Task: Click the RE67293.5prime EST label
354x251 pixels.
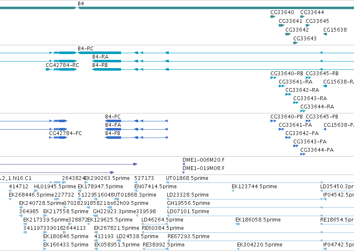Action: 188,236
